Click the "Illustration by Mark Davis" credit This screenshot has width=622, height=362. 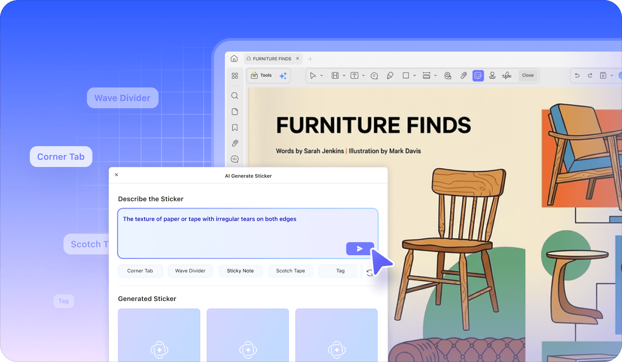[384, 151]
